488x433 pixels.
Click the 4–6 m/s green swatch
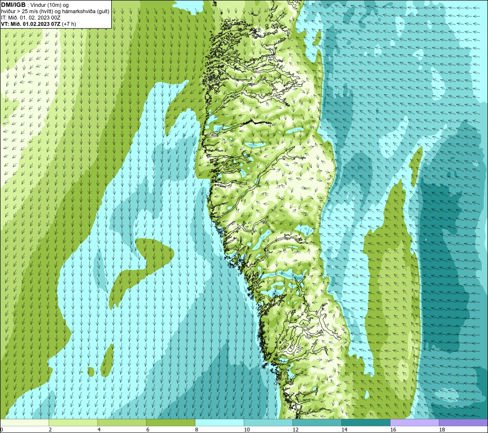tap(122, 423)
